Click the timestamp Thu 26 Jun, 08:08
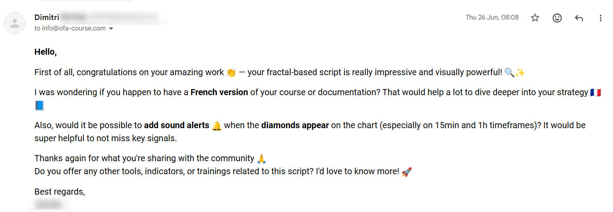 tap(492, 17)
